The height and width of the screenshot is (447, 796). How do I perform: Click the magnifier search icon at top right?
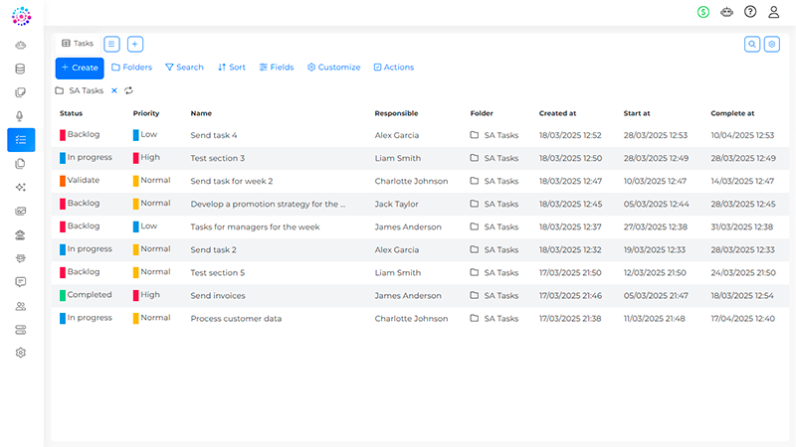(752, 44)
